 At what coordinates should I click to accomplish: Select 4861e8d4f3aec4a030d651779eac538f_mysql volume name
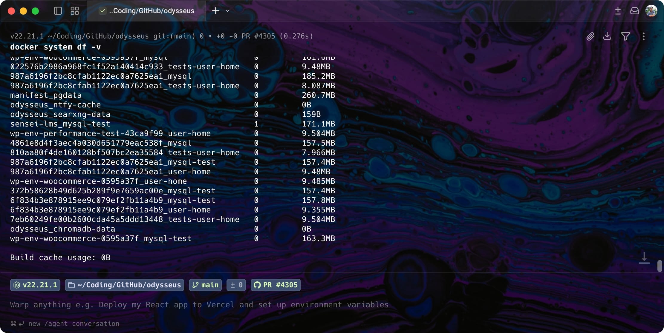(x=101, y=143)
